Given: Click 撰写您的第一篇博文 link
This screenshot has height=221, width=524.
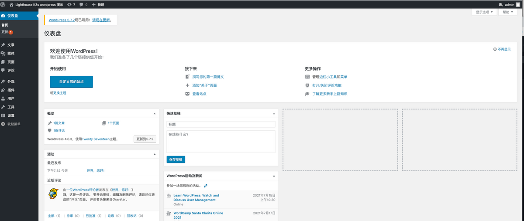Looking at the screenshot, I should coord(208,77).
